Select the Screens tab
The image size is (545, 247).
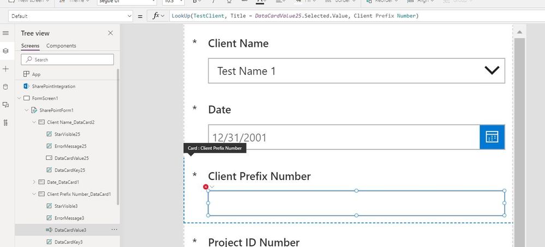coord(30,46)
